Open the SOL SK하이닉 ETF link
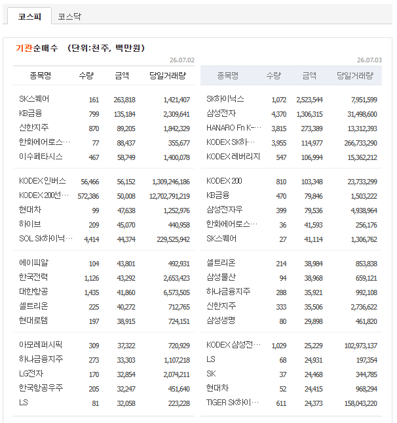 tap(46, 239)
